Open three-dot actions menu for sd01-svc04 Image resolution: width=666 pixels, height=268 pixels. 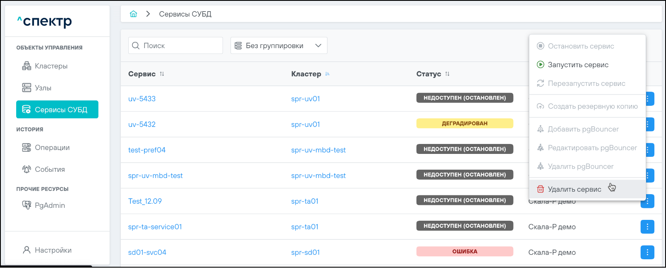[647, 252]
